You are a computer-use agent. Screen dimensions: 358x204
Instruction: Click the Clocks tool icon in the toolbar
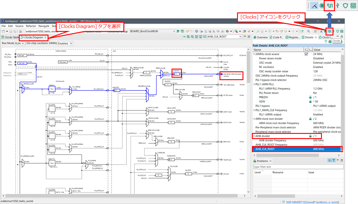pyautogui.click(x=330, y=31)
